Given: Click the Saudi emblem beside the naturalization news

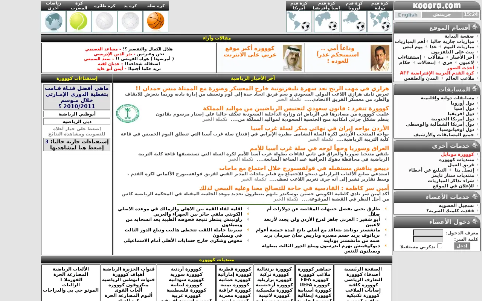Looking at the screenshot, I should [x=128, y=113].
